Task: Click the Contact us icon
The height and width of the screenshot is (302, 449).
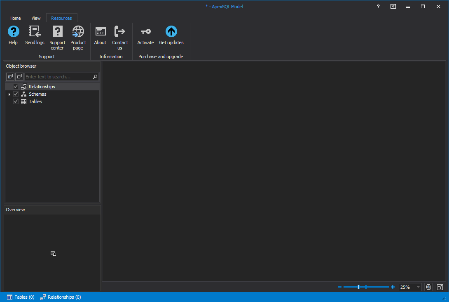Action: (120, 31)
